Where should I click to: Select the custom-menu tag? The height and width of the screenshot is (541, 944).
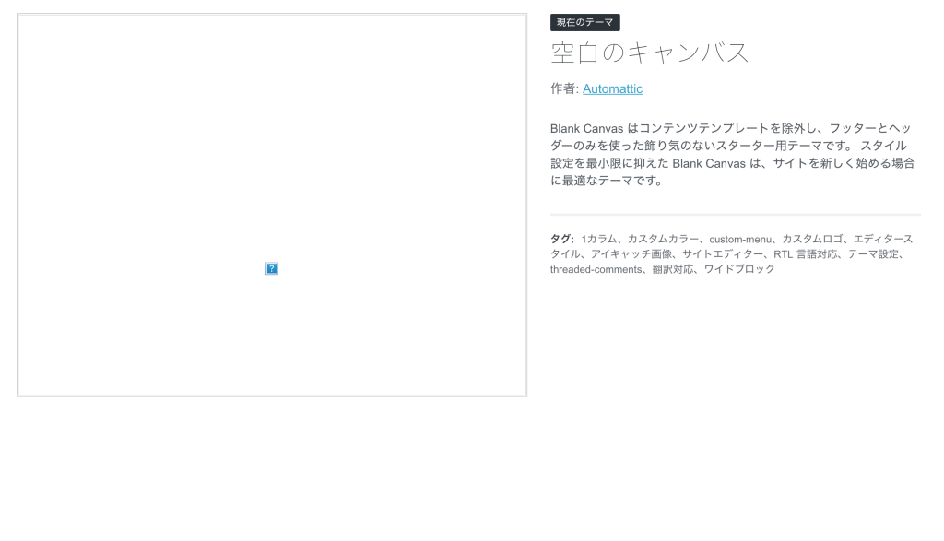coord(740,239)
